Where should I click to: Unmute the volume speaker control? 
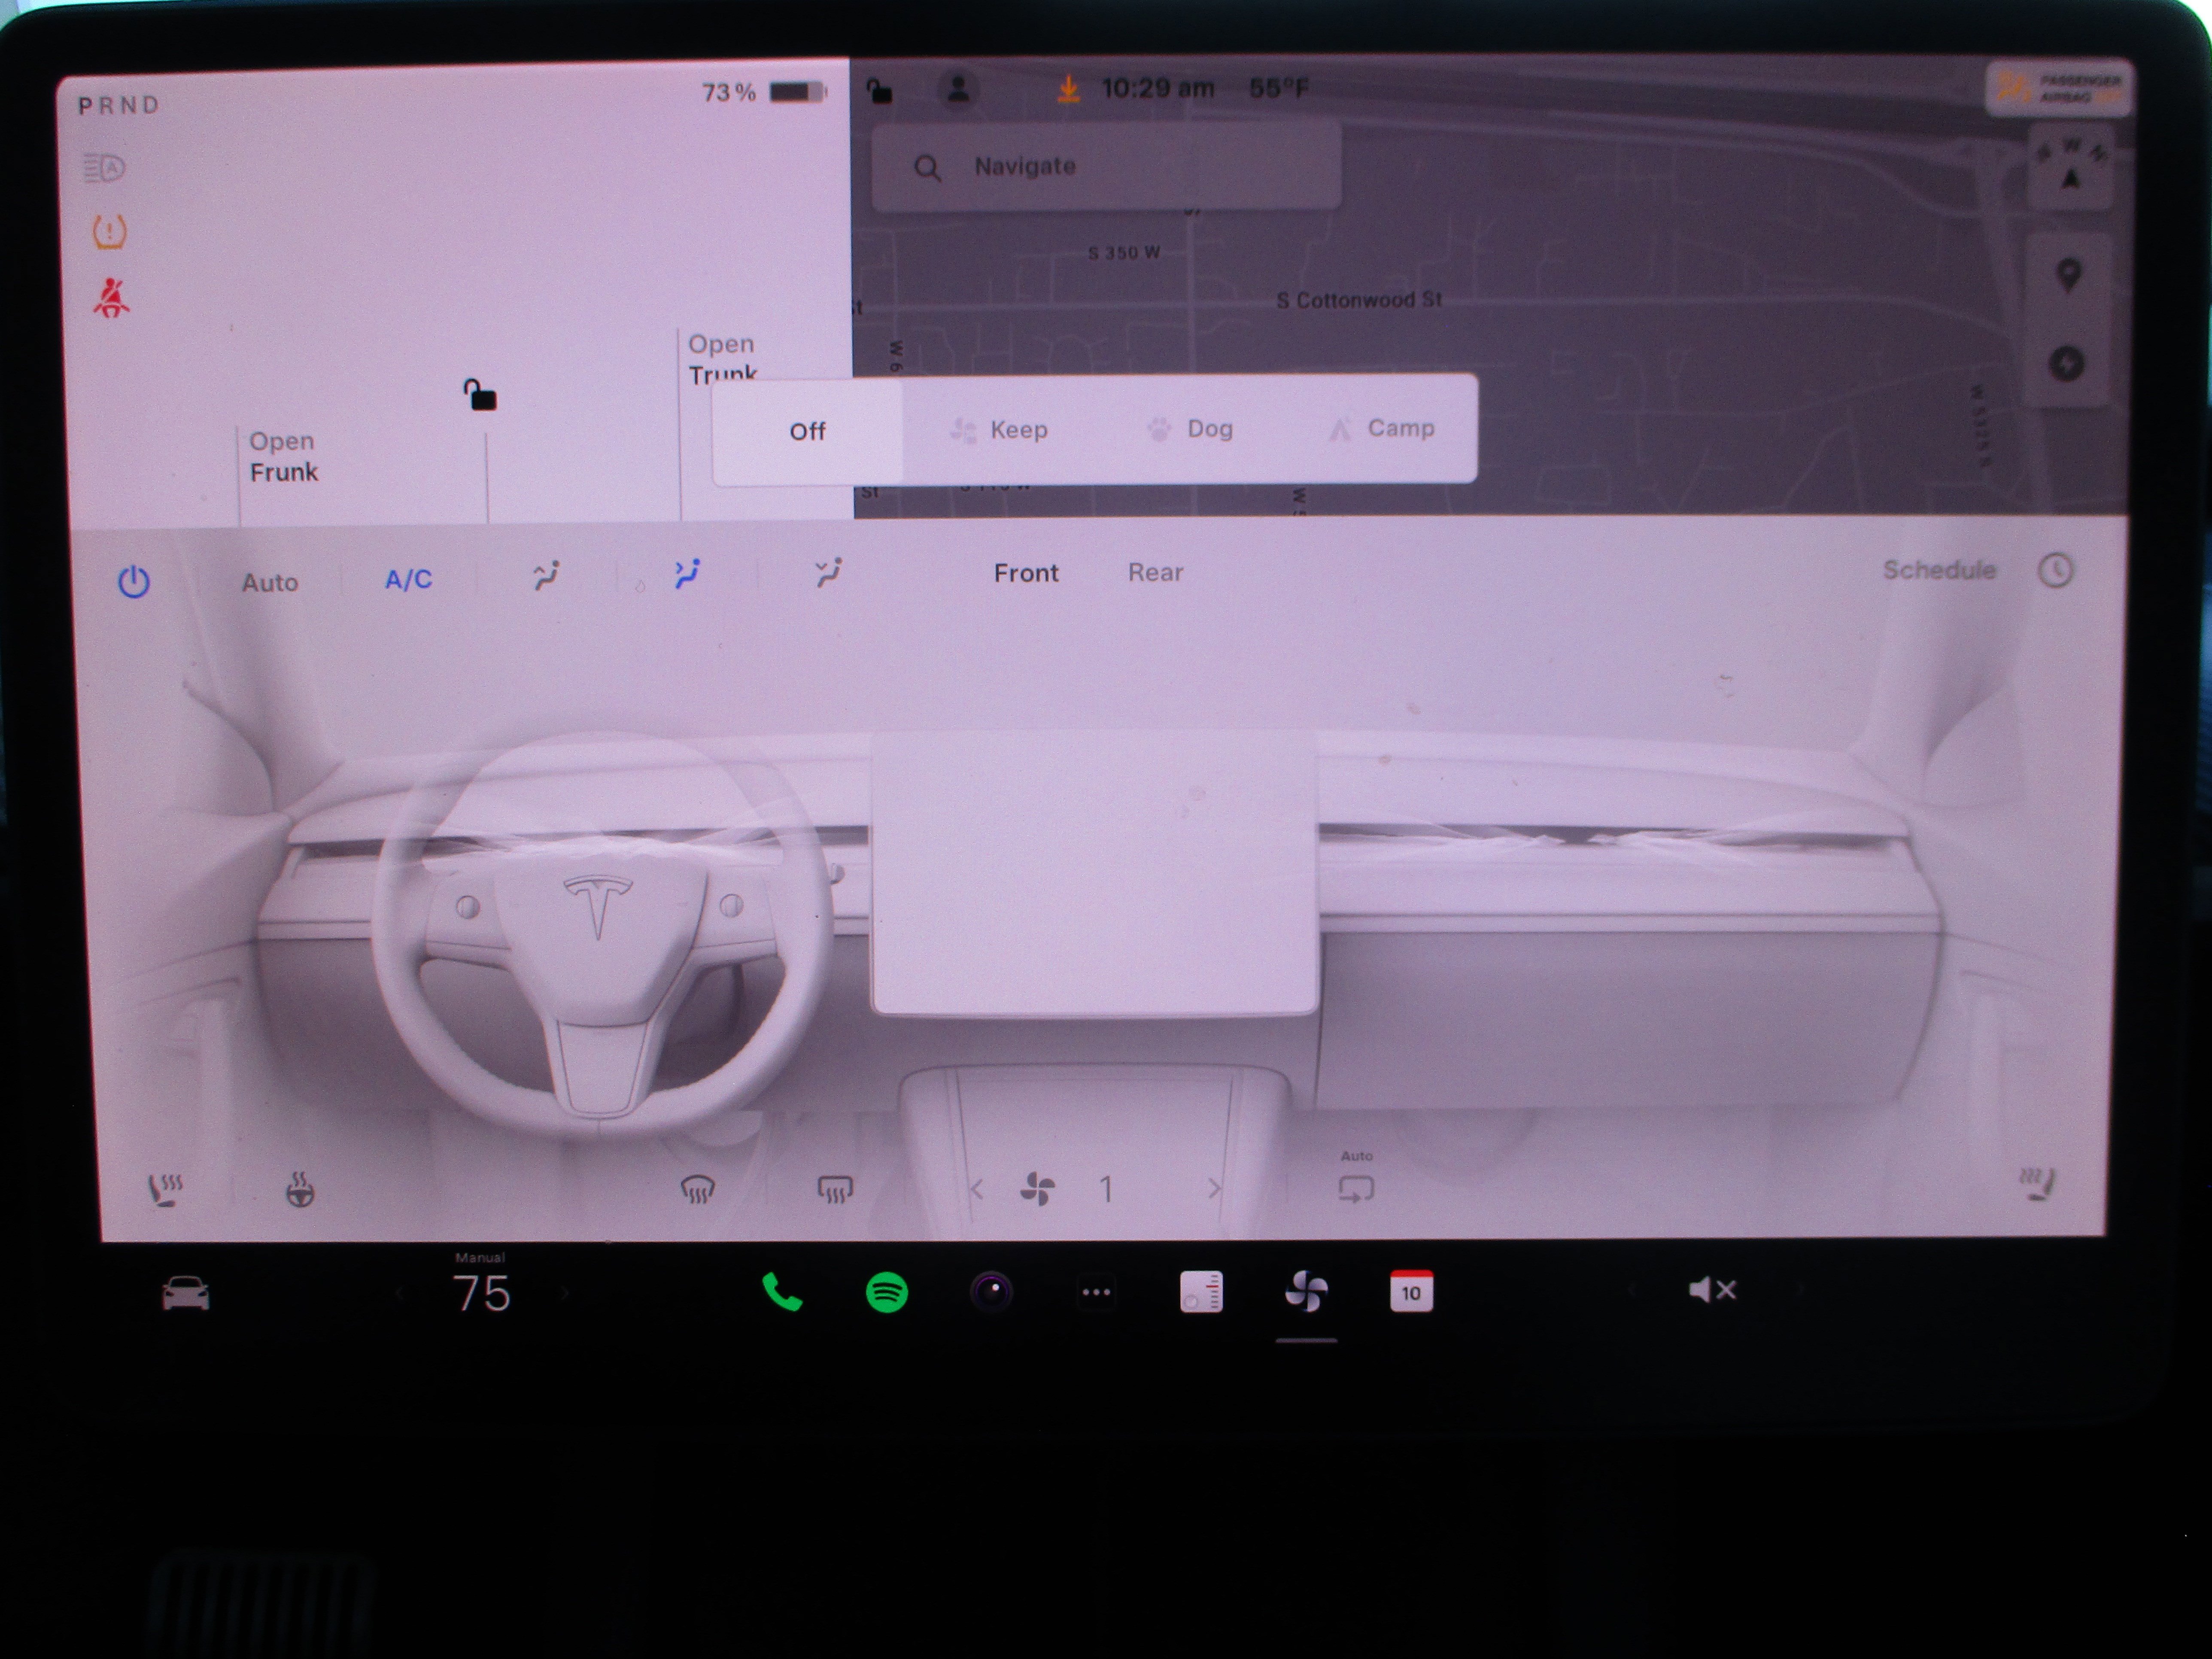(x=1711, y=1290)
